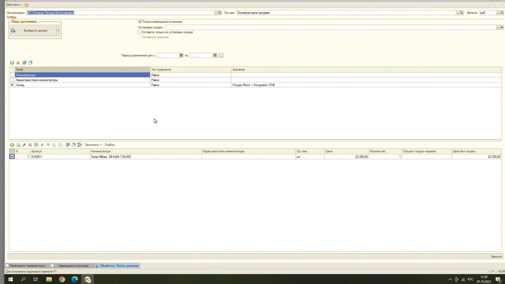Open Google Chrome from the taskbar

coord(62,279)
